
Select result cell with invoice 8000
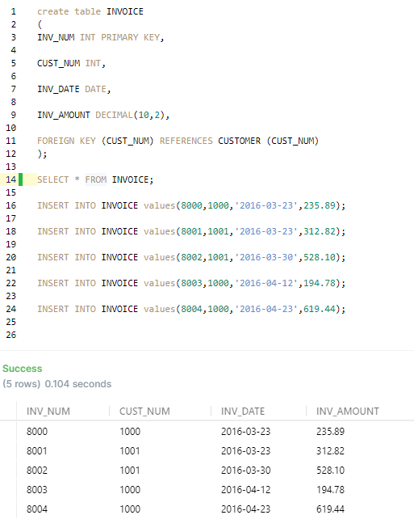[37, 431]
